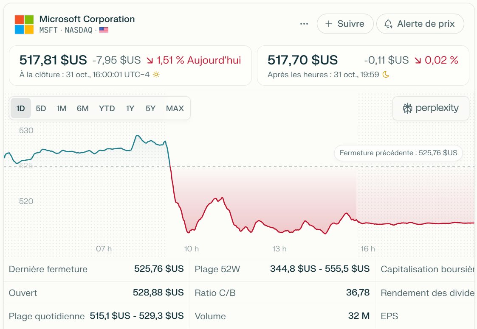Select the 1D chart range tab
Screen dimensions: 477x329
click(21, 109)
